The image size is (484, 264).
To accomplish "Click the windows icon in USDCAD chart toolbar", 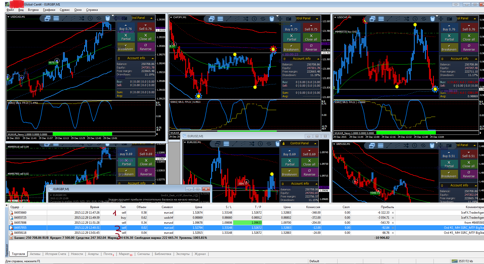I will [47, 18].
